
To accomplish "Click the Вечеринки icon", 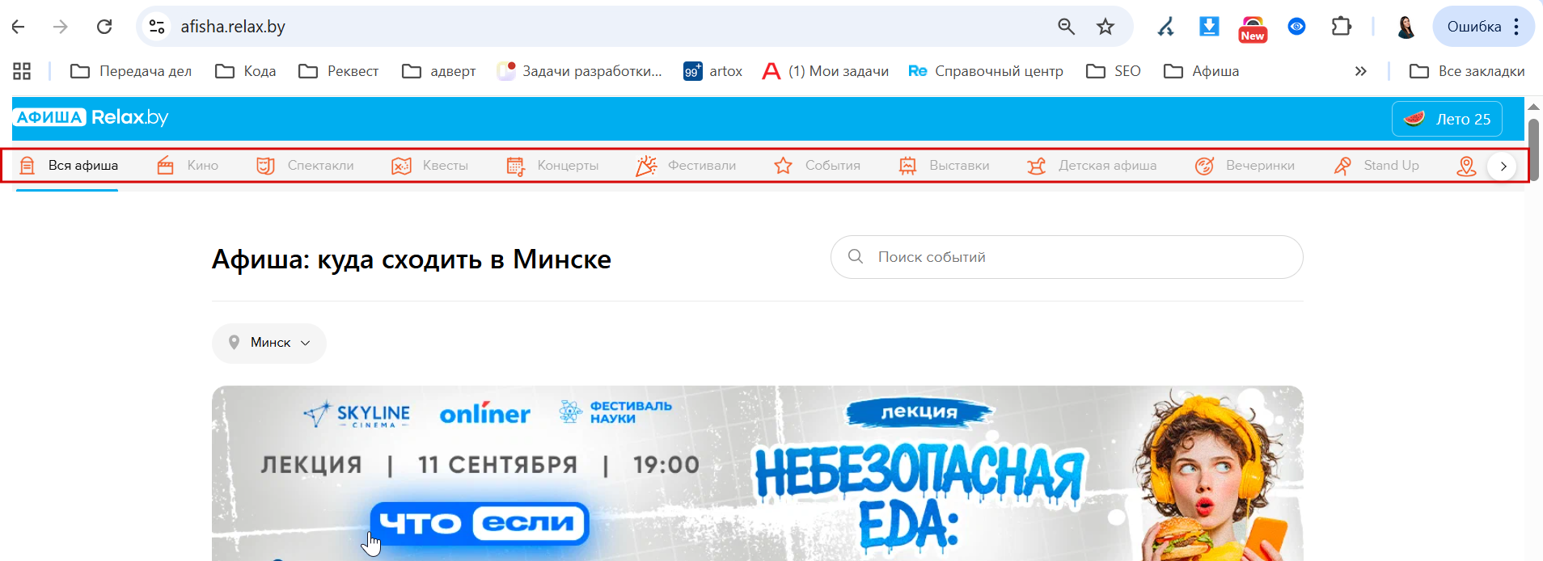I will (1204, 166).
